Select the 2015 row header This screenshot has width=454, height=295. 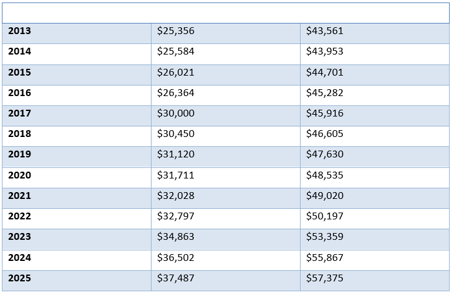(x=20, y=73)
